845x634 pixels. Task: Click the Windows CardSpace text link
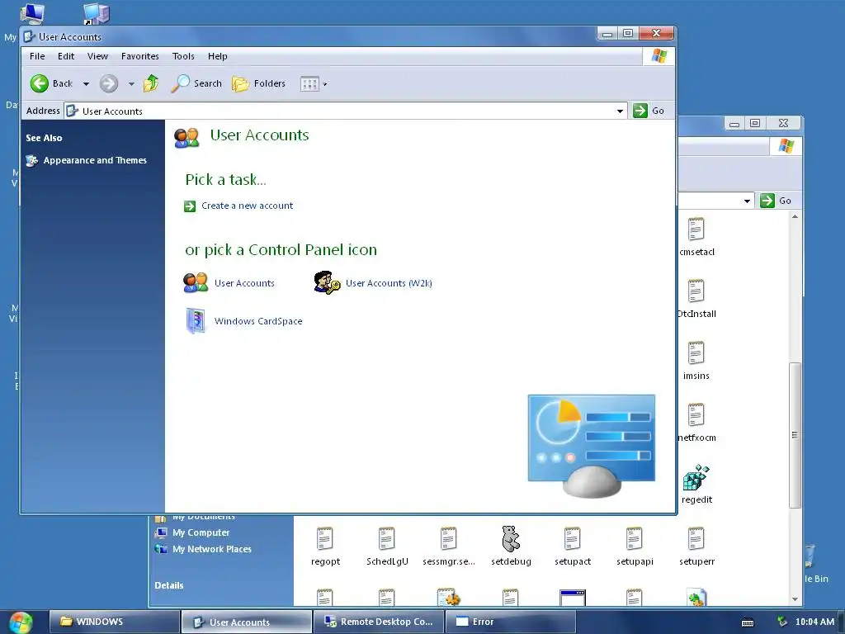tap(258, 321)
